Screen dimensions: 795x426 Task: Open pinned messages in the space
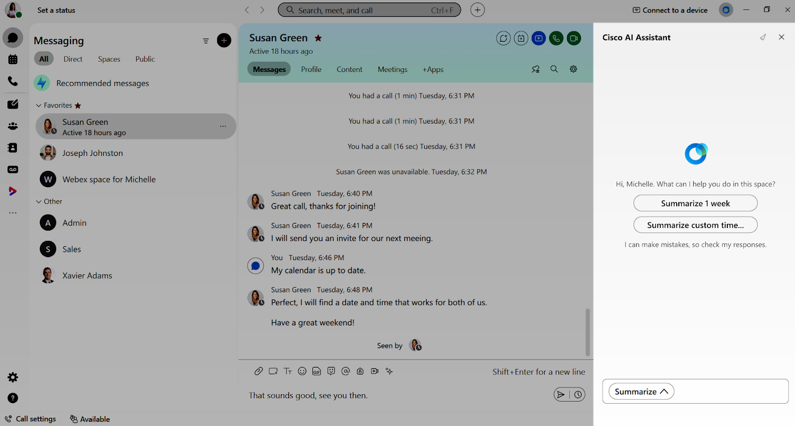pyautogui.click(x=536, y=70)
